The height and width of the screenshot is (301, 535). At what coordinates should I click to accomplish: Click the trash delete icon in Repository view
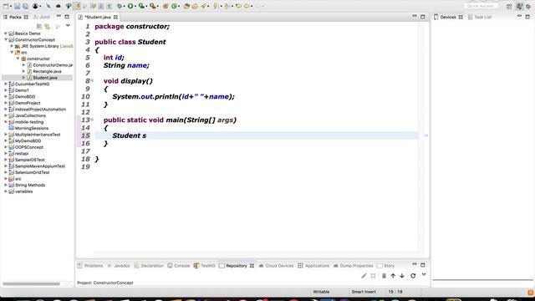coord(384,276)
